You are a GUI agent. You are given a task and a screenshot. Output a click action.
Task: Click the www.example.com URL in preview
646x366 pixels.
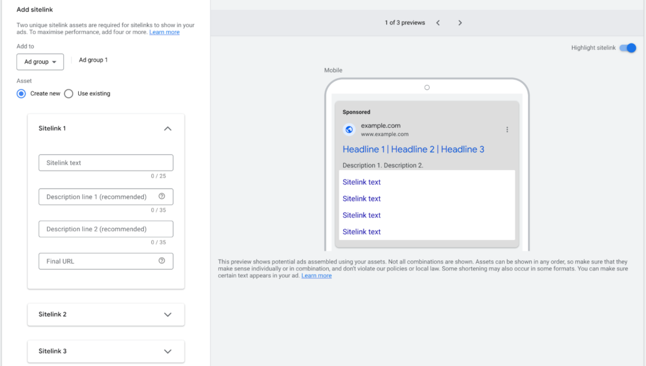click(385, 134)
